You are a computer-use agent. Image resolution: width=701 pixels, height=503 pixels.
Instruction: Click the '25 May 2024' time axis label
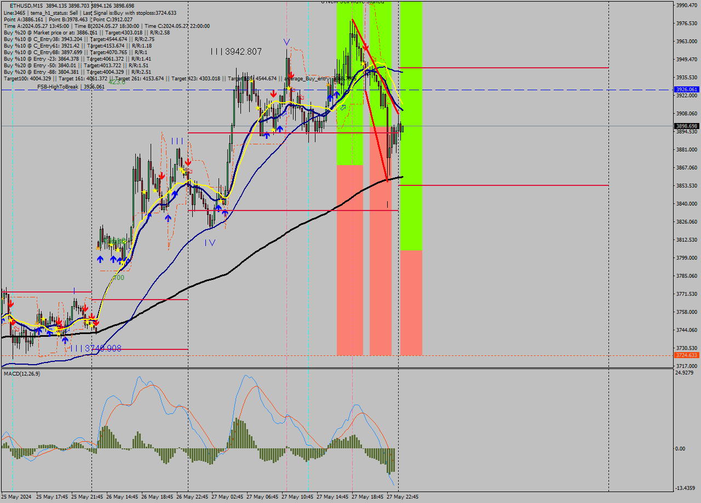16,497
